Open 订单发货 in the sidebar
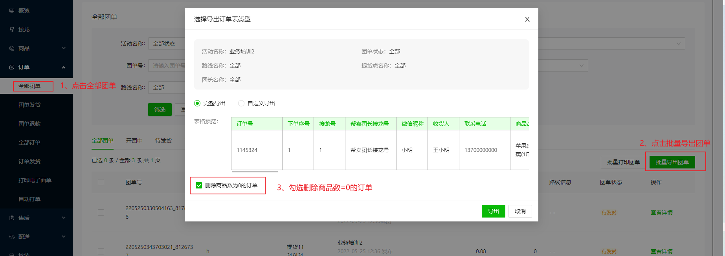725x256 pixels. point(29,161)
